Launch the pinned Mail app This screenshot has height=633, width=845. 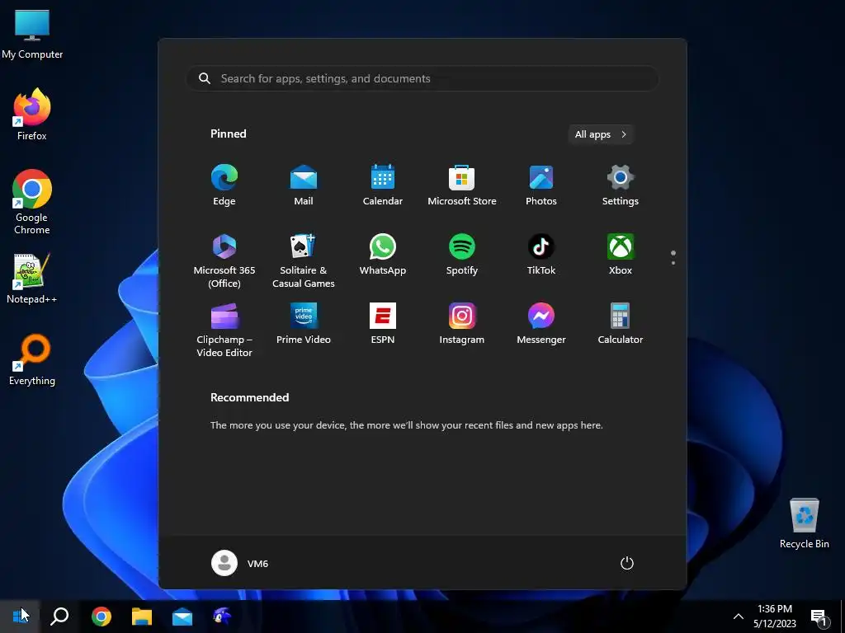(x=304, y=185)
